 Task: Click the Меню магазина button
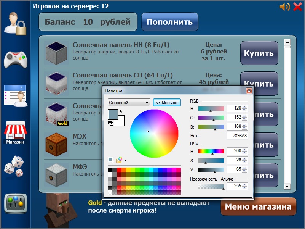tap(258, 206)
